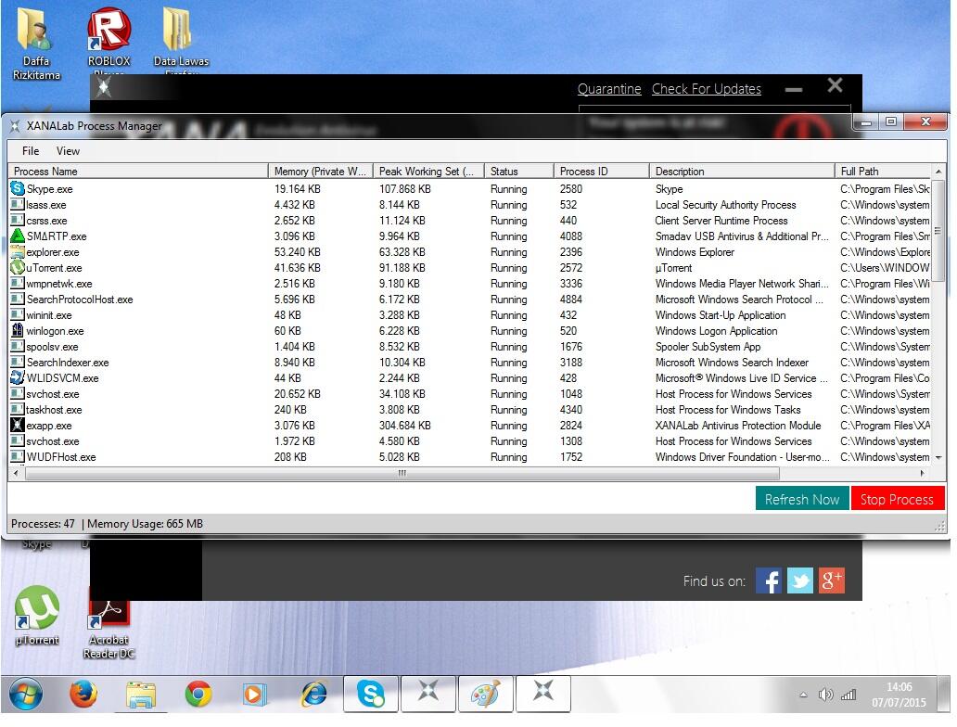This screenshot has width=957, height=727.
Task: Select the wininit.exe row
Action: [470, 315]
